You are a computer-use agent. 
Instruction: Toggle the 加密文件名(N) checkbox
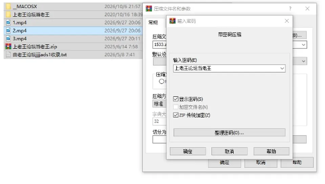[x=176, y=107]
